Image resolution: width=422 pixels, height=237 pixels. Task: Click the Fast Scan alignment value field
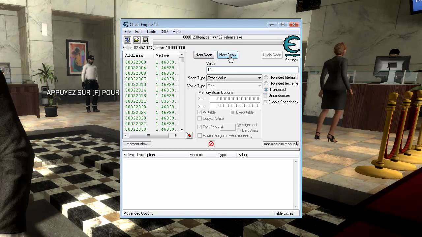pyautogui.click(x=227, y=127)
